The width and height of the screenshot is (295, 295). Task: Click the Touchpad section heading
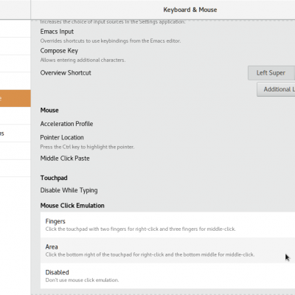pos(54,178)
